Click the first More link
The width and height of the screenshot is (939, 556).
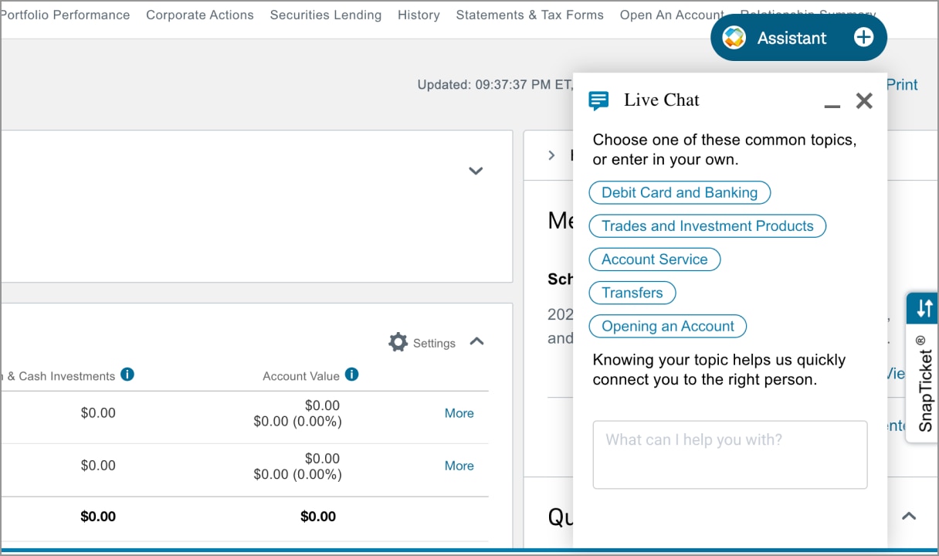point(459,413)
